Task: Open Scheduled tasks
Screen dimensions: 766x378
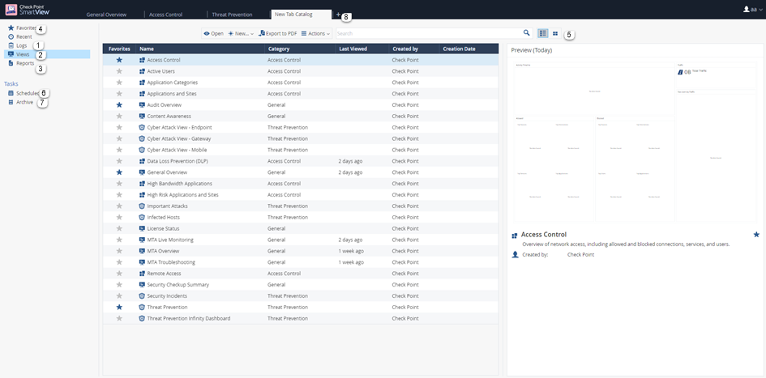Action: coord(24,92)
